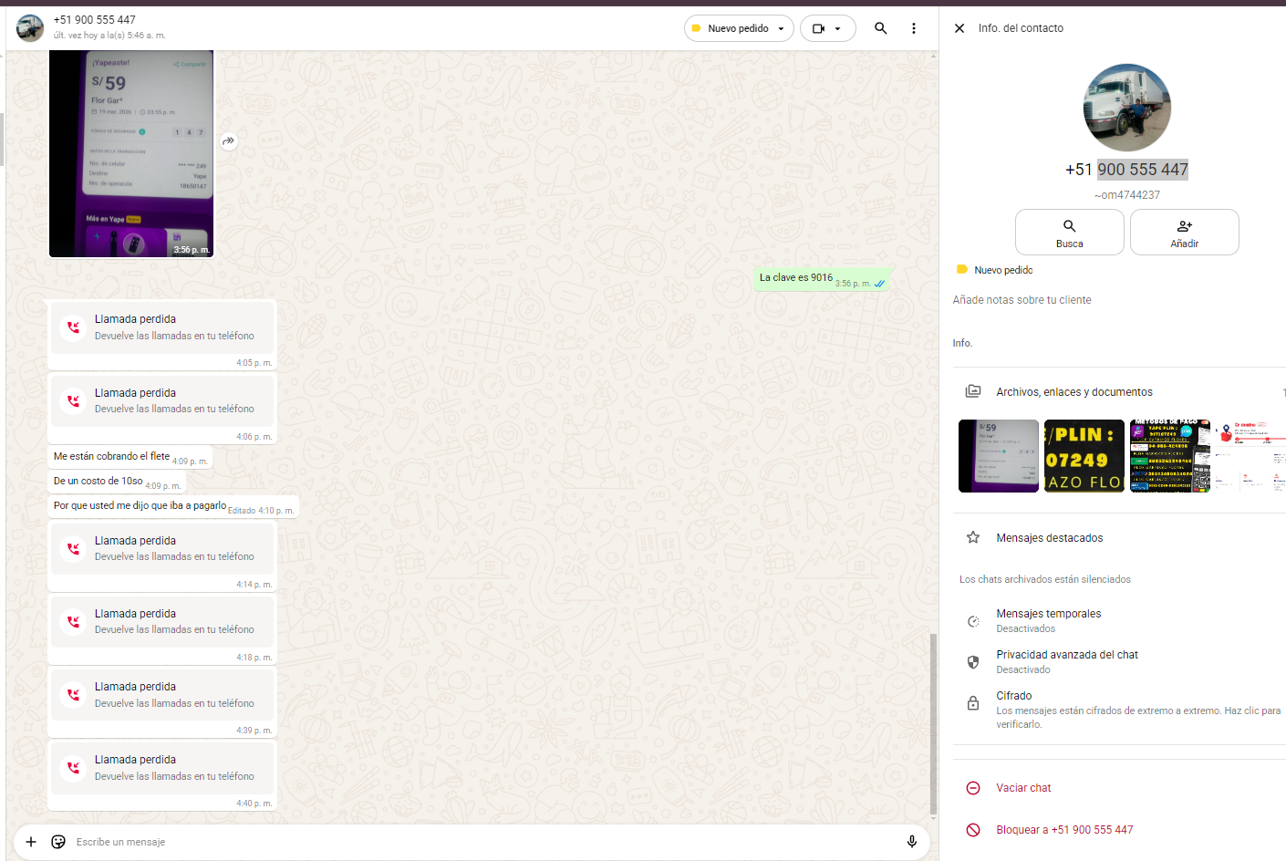Image resolution: width=1286 pixels, height=861 pixels.
Task: Open the Nuevo pedido label dropdown
Action: coord(739,28)
